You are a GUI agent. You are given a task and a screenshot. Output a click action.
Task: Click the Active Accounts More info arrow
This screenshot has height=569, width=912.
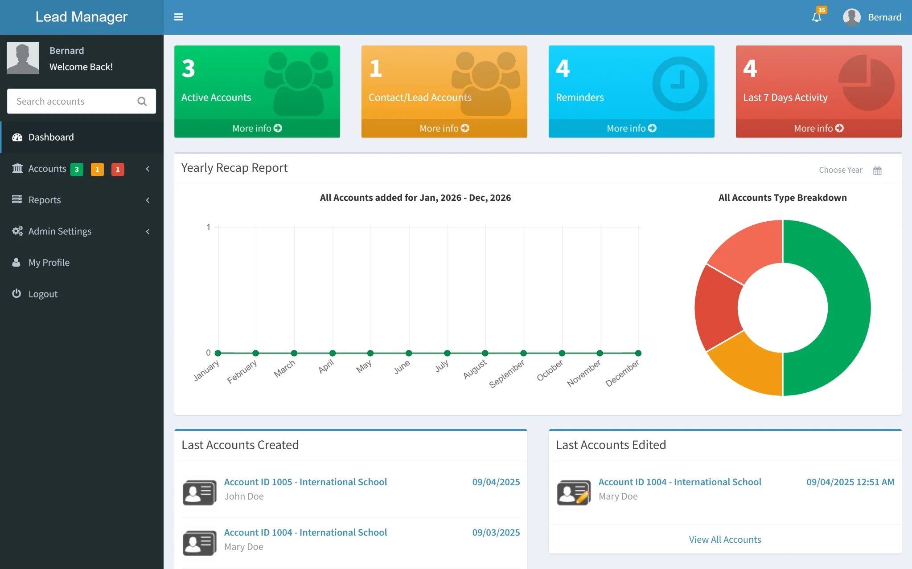click(278, 128)
